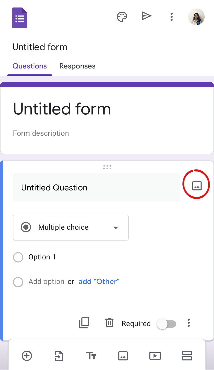This screenshot has width=214, height=370.
Task: Click the Import questions icon
Action: [x=59, y=356]
